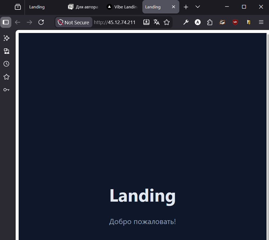Viewport: 269px width, 240px height.
Task: Switch to the 'Для автора' tab
Action: (x=83, y=7)
